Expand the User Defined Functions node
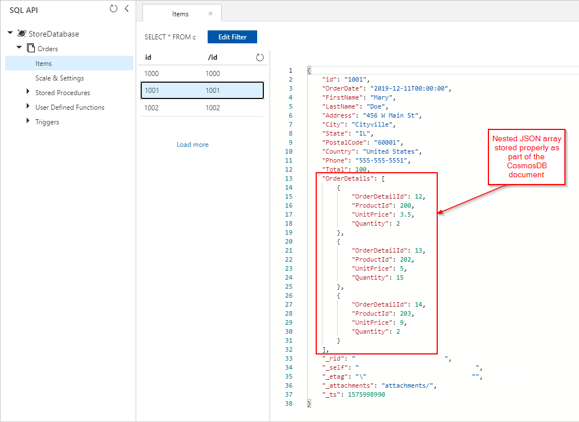This screenshot has width=579, height=422. click(27, 107)
